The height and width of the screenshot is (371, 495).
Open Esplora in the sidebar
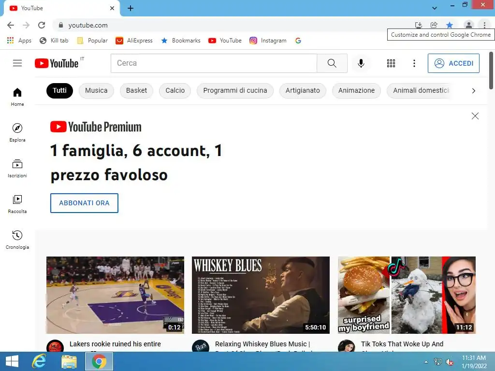(x=17, y=132)
